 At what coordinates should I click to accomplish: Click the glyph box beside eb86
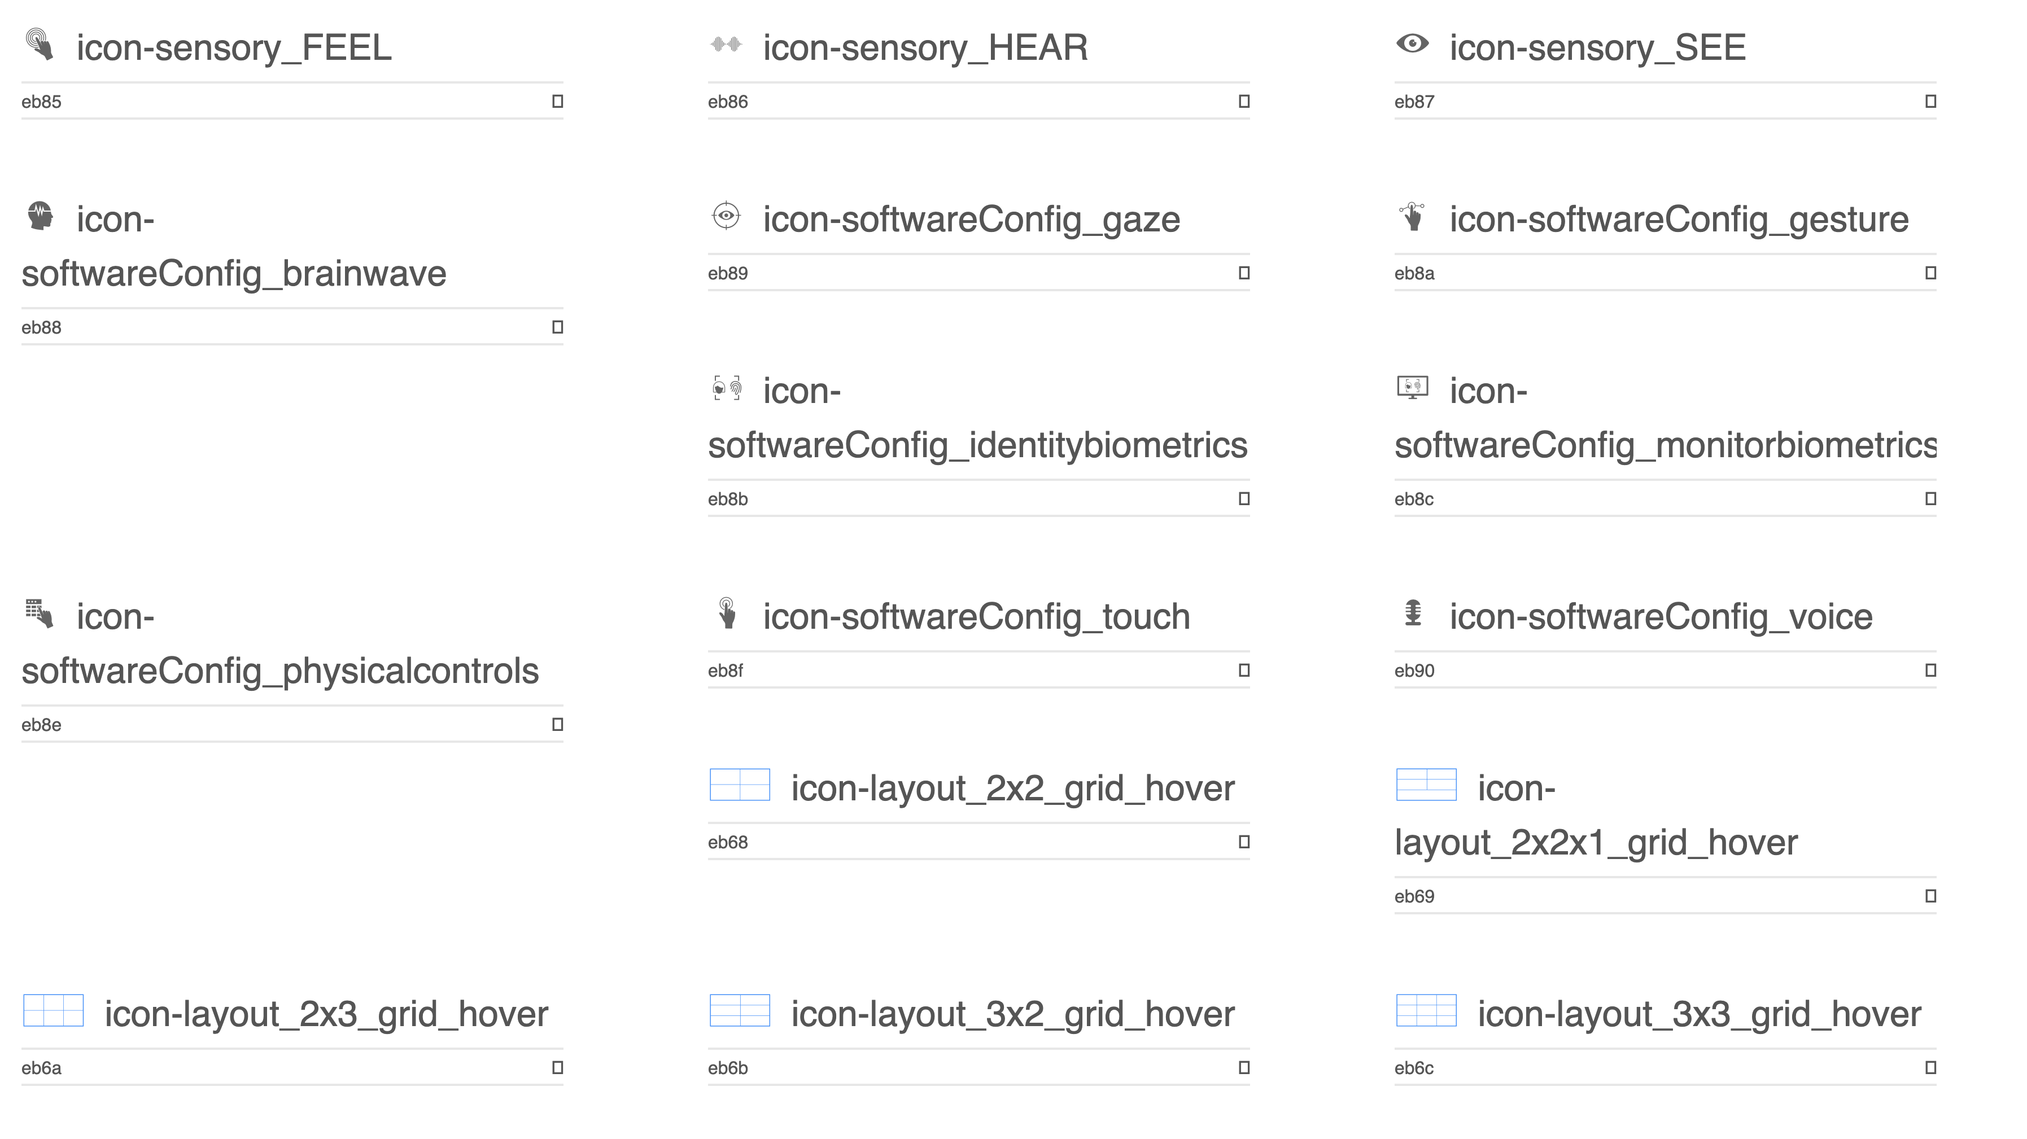point(1244,102)
